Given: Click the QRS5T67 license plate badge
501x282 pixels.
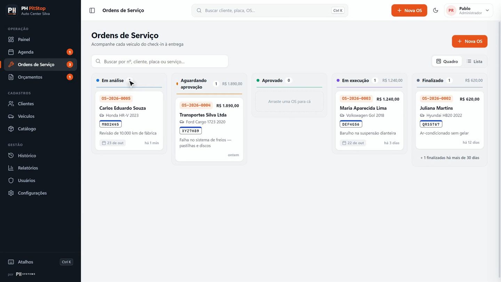Looking at the screenshot, I should tap(431, 124).
